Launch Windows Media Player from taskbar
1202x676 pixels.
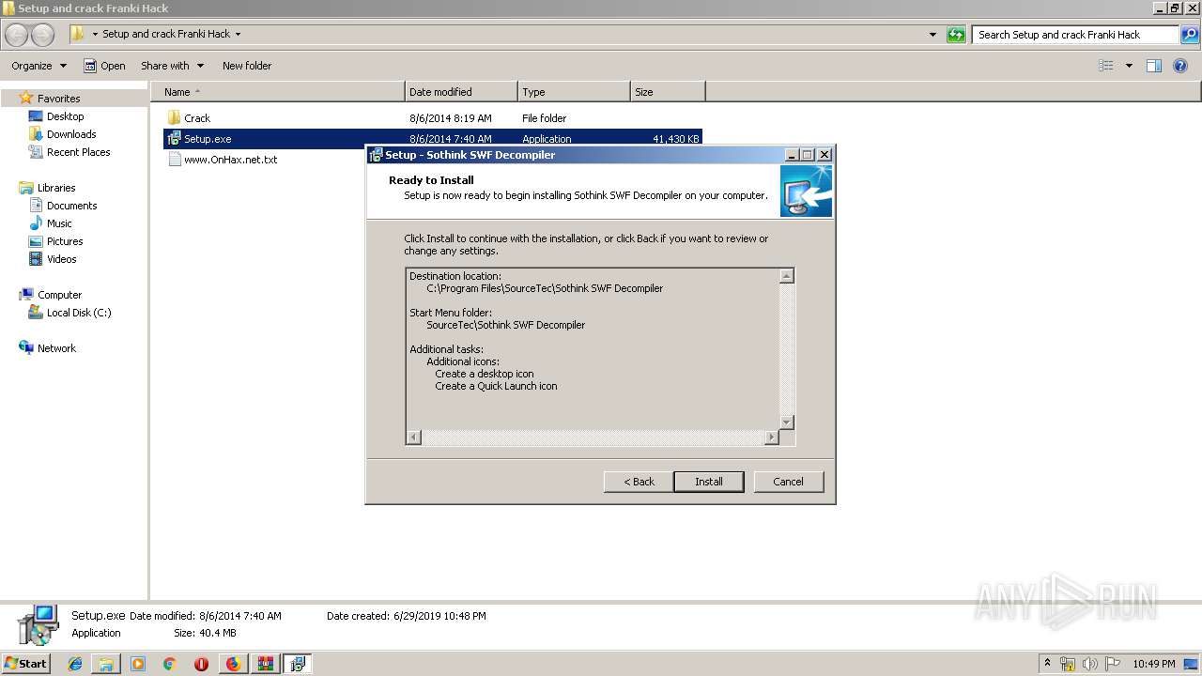138,664
